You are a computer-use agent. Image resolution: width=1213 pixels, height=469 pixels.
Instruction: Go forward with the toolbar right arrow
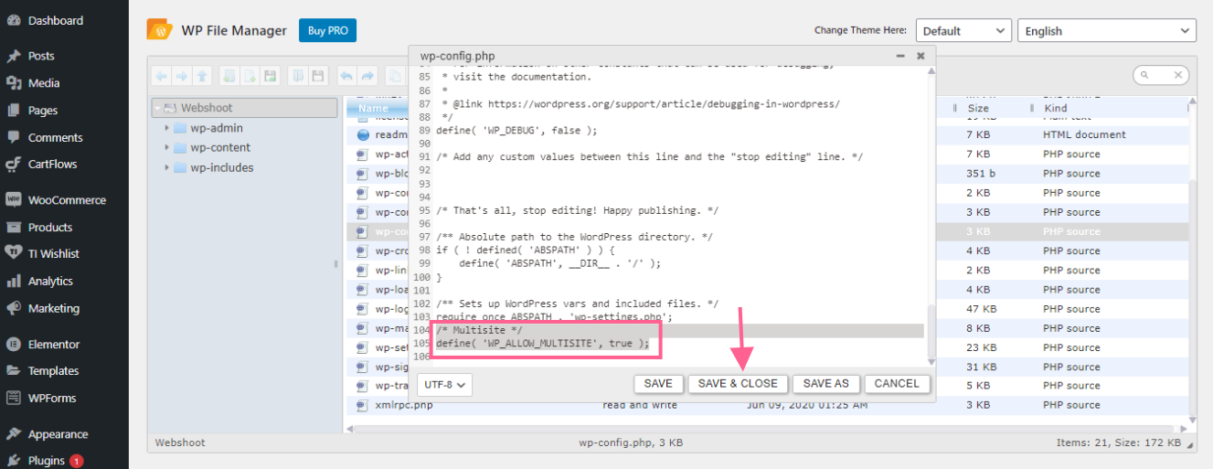(x=182, y=76)
